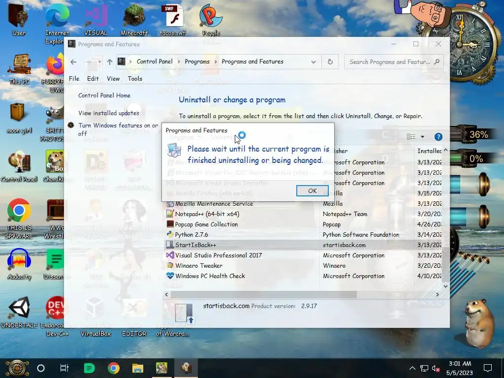Screen dimensions: 504x378
Task: Open the File menu
Action: click(74, 79)
